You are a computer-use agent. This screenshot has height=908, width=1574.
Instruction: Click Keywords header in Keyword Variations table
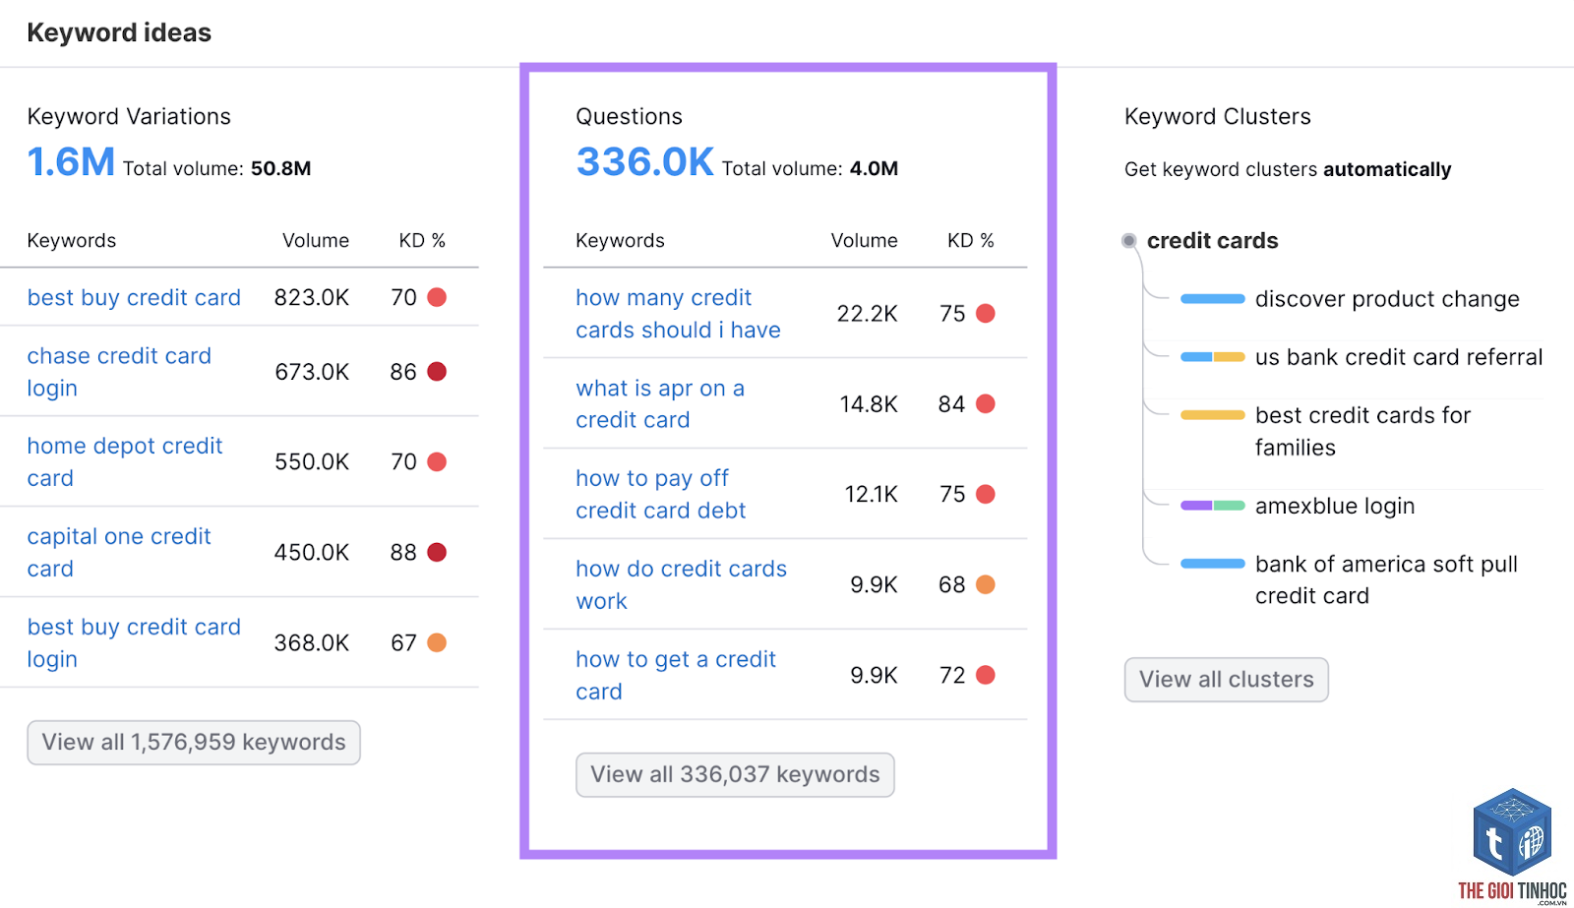[x=72, y=241]
